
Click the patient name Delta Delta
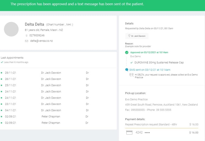[x=34, y=24]
